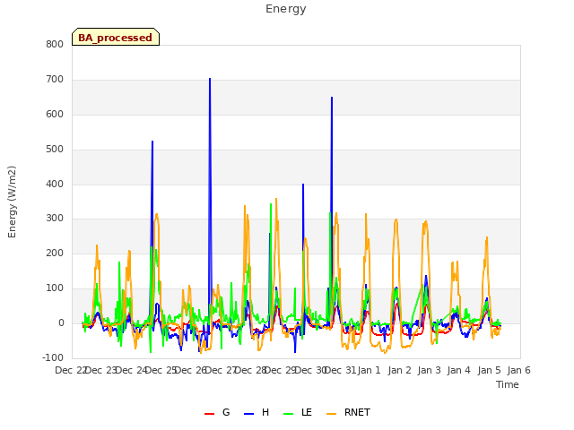574x430 pixels.
Task: Click the green LE legend color marker
Action: tap(289, 414)
